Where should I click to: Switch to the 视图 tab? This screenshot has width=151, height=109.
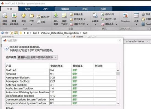(x=103, y=9)
